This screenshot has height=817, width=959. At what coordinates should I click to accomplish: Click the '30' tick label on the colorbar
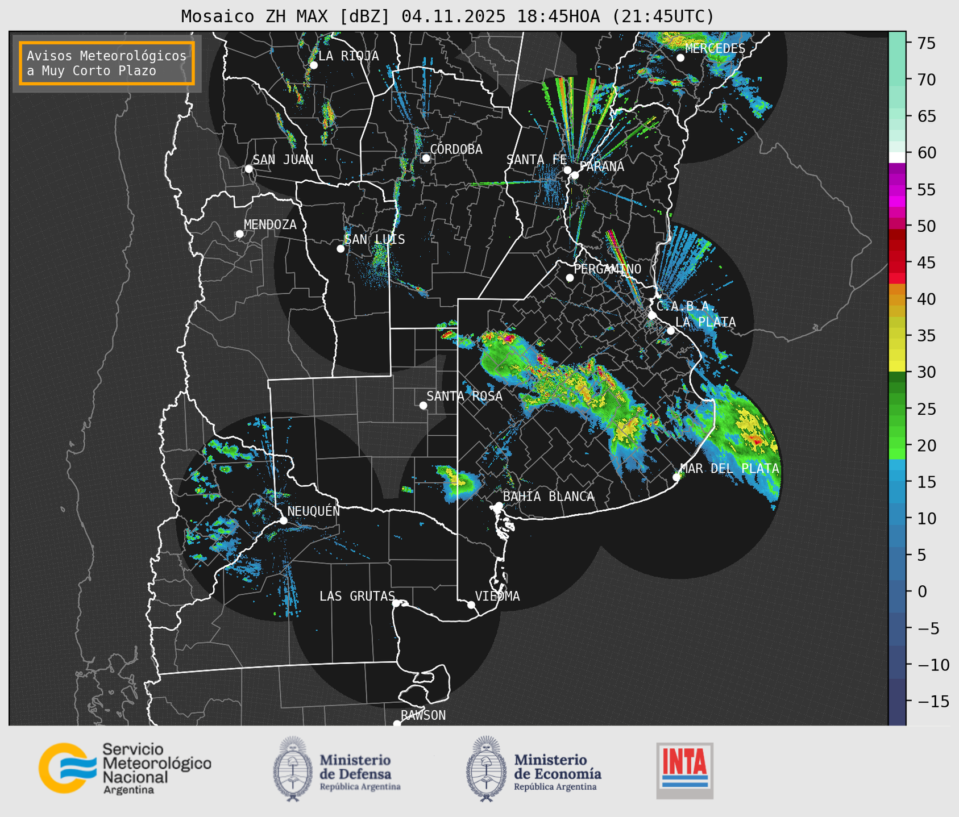coord(925,372)
